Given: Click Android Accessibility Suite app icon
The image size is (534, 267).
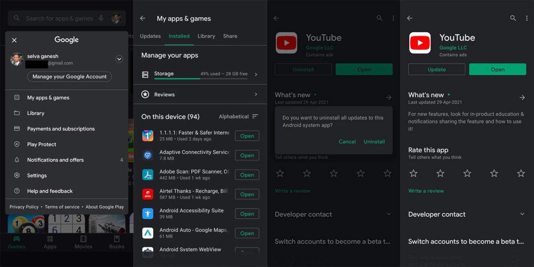Looking at the screenshot, I should point(148,213).
